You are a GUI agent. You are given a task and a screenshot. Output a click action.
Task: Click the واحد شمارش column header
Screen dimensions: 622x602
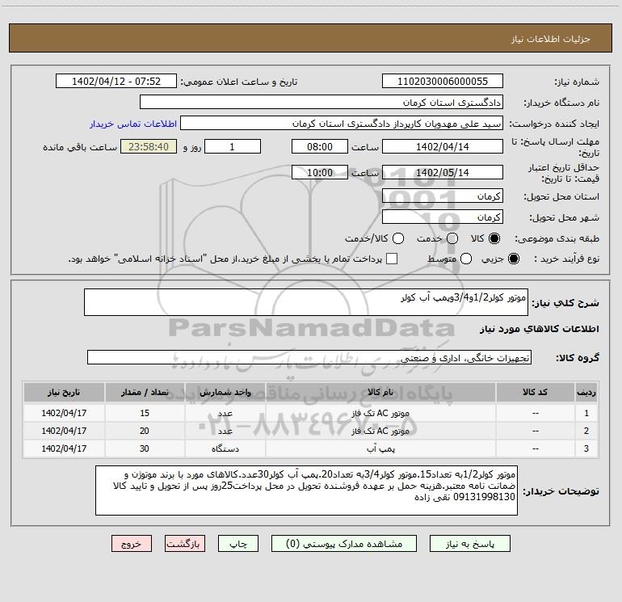(225, 392)
